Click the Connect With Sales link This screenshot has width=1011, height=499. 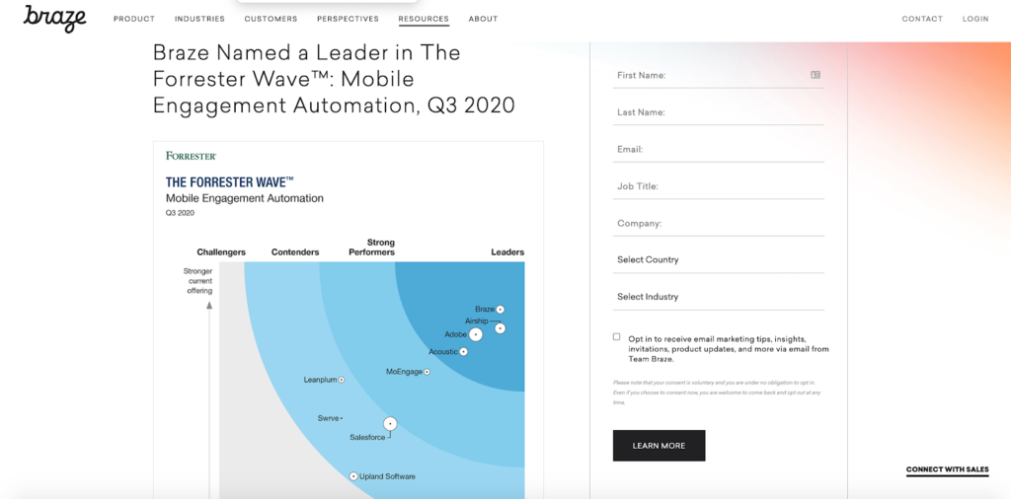(947, 469)
